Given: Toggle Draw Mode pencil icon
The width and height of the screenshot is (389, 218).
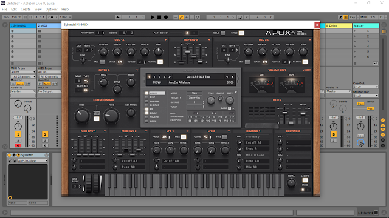Looking at the screenshot, I should pyautogui.click(x=340, y=17).
